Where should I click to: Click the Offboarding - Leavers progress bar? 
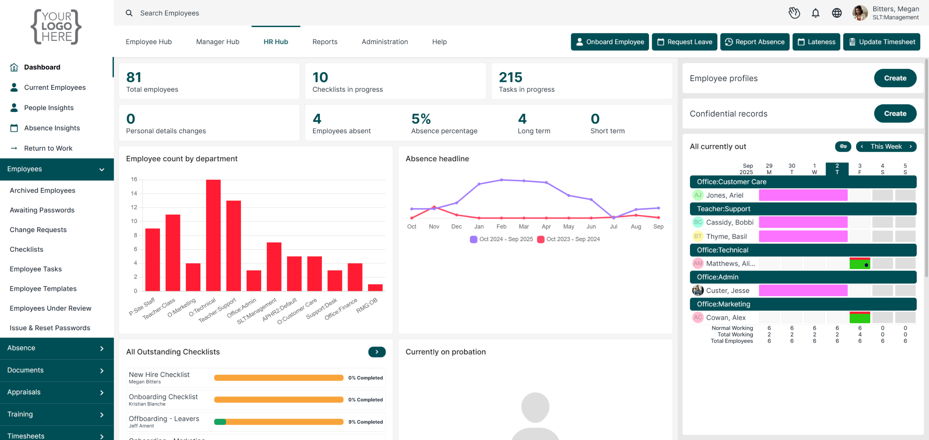[x=278, y=422]
